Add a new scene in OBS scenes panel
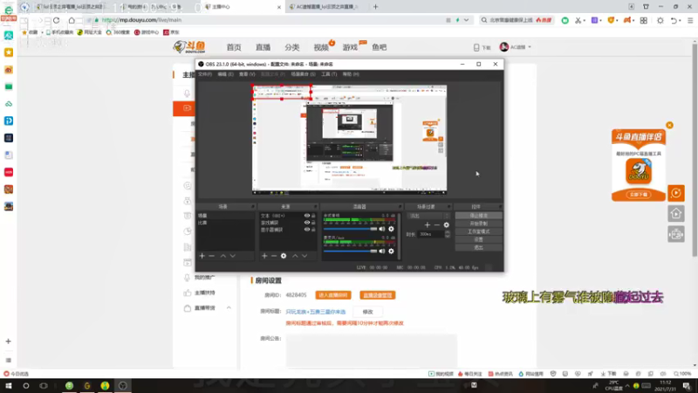This screenshot has width=698, height=393. coord(202,256)
